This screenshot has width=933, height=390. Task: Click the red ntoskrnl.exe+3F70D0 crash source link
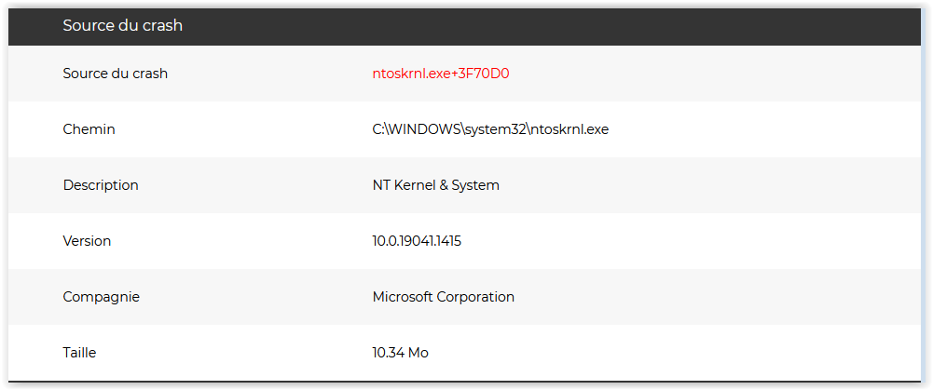point(441,74)
